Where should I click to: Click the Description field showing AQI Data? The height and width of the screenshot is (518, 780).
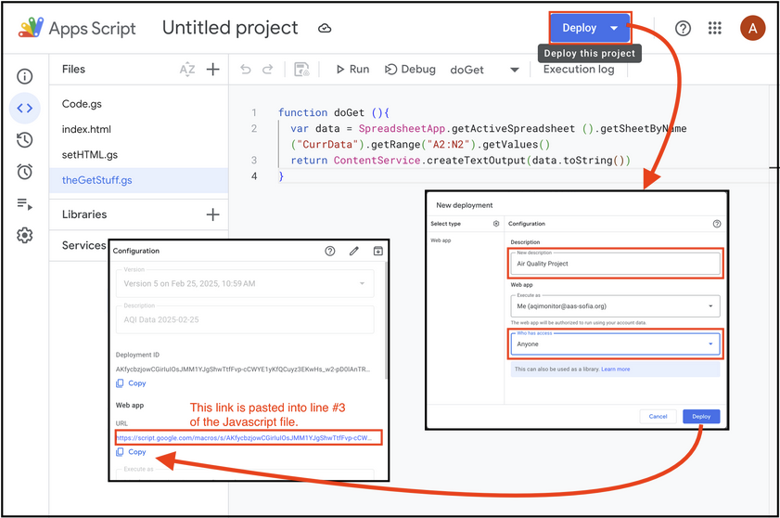click(x=245, y=319)
